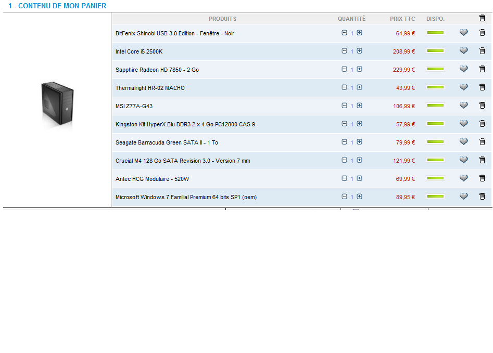The width and height of the screenshot is (493, 353).
Task: Click availability bar for Seagate Barracuda Green
Action: pyautogui.click(x=435, y=142)
